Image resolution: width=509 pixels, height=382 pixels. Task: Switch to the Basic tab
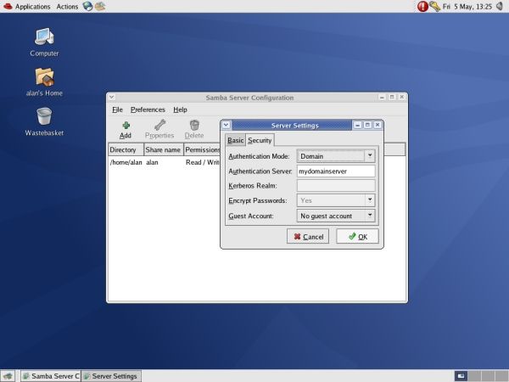pos(235,140)
